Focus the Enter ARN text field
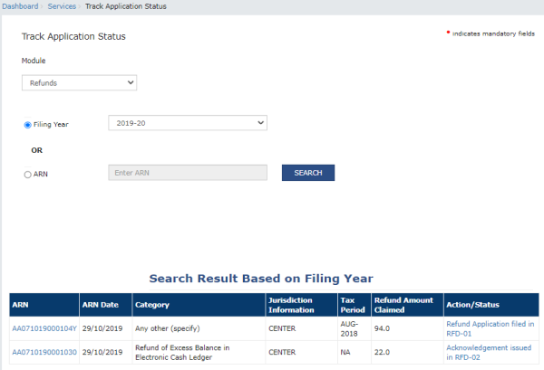The image size is (544, 370). (187, 172)
